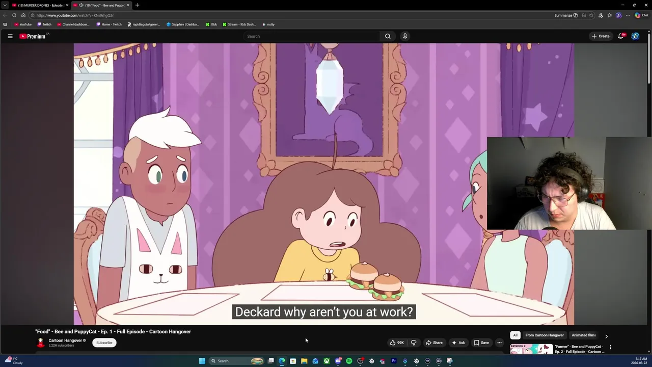
Task: Expand the tab search dropdown arrow
Action: pyautogui.click(x=5, y=5)
